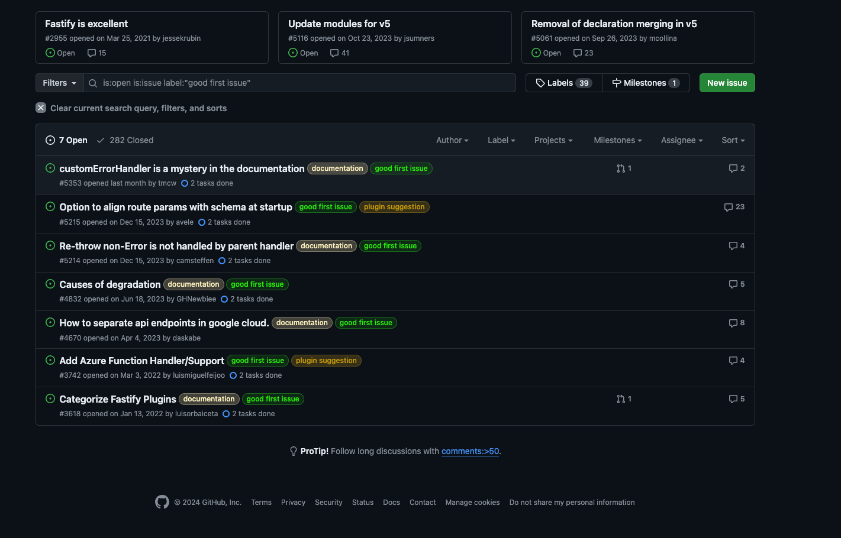Image resolution: width=841 pixels, height=538 pixels.
Task: Open comments on How to separate api endpoints
Action: 737,323
